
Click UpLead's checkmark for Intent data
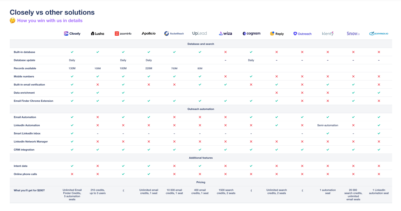[200, 166]
